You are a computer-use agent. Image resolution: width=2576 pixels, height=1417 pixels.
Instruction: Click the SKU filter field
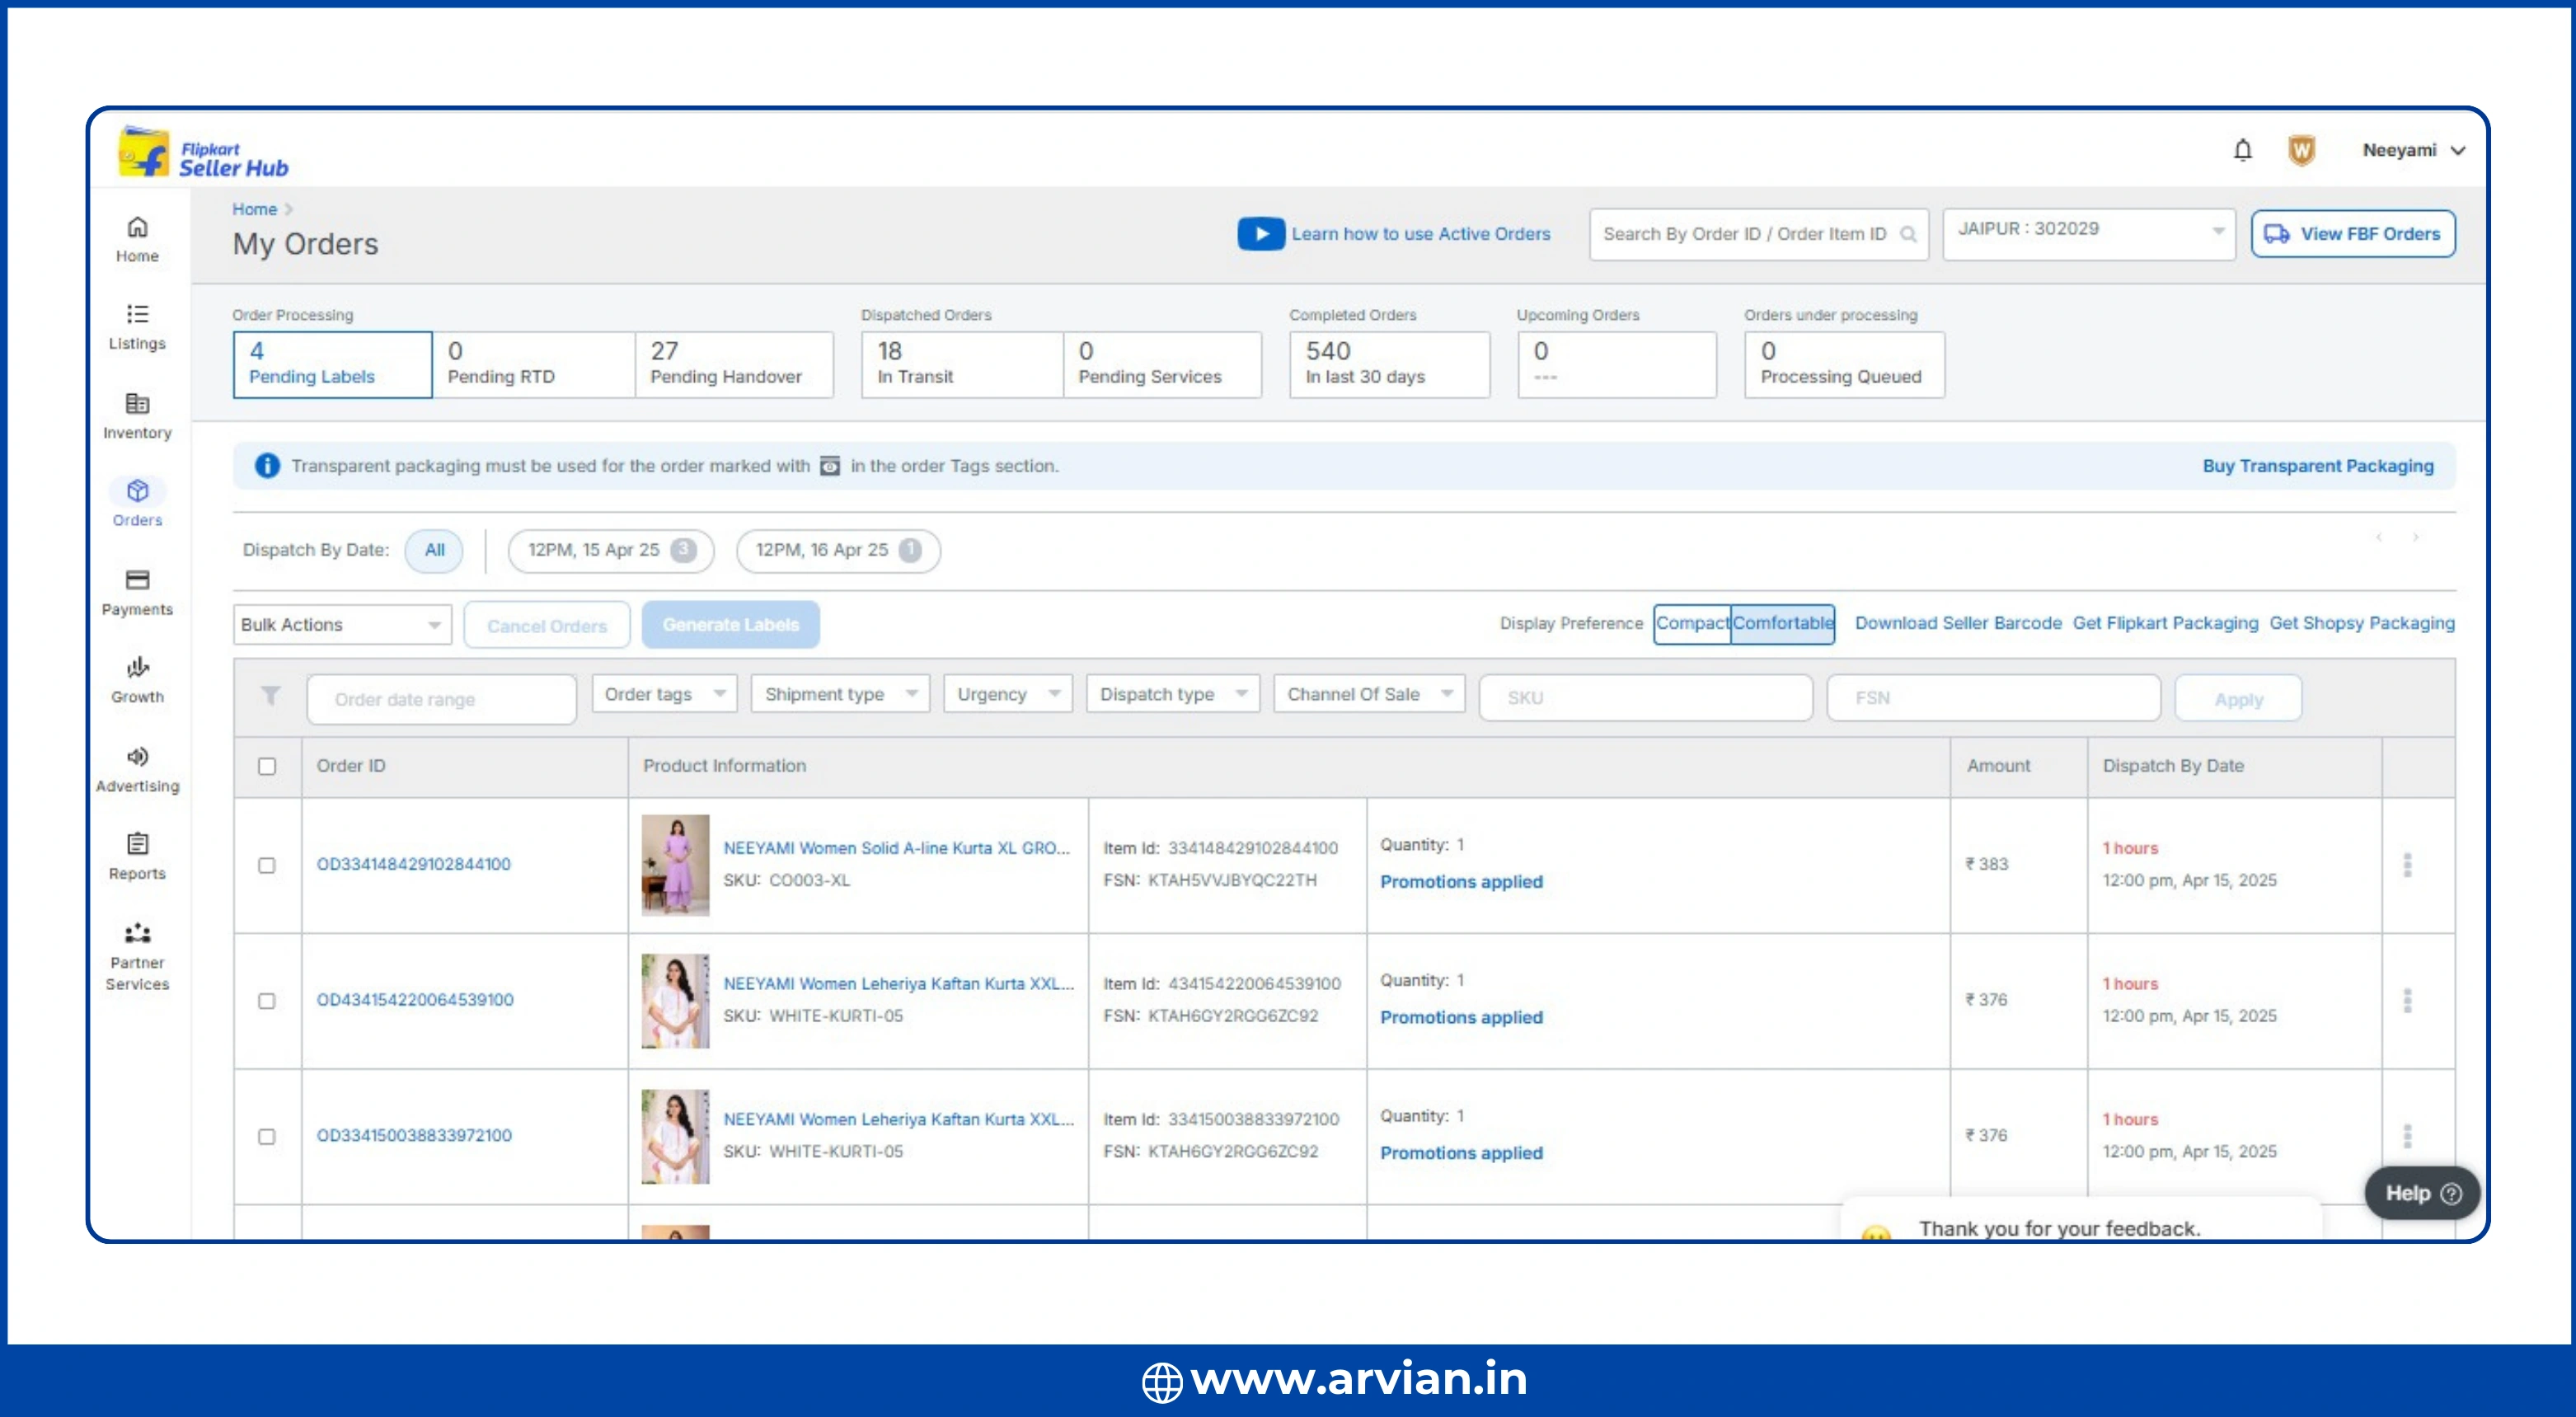coord(1645,697)
